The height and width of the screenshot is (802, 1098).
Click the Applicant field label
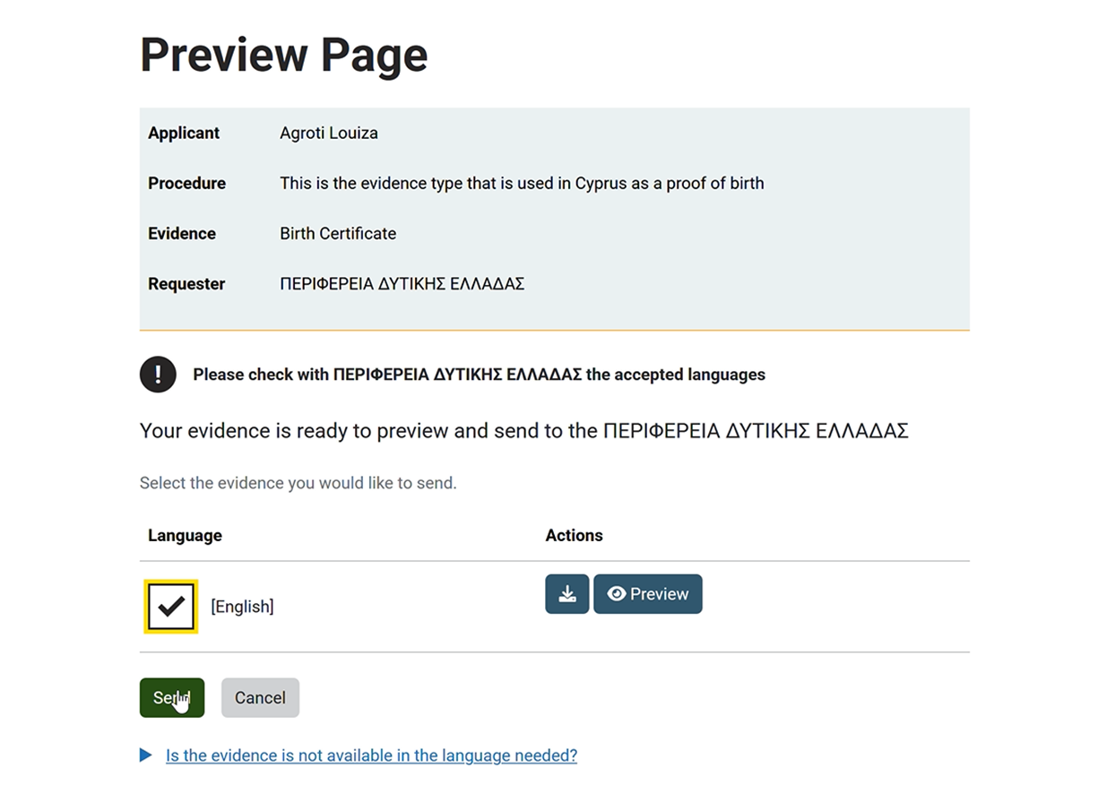184,133
